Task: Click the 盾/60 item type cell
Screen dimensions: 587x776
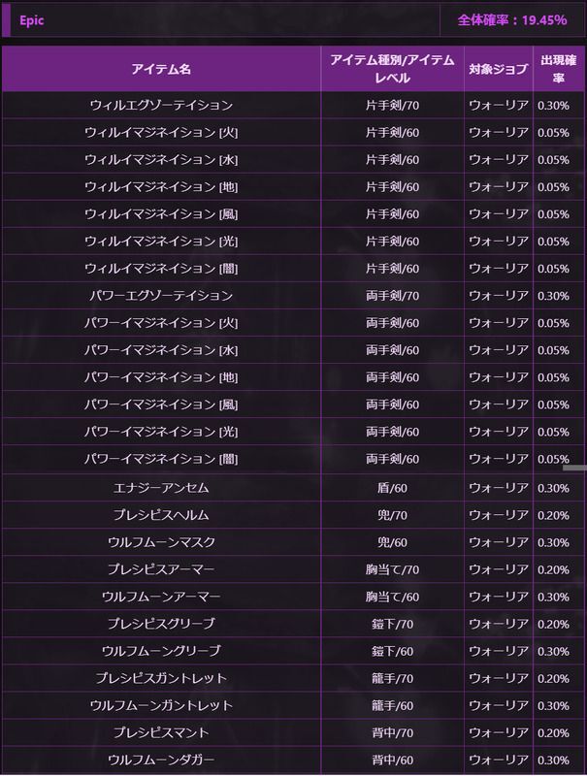Action: [392, 487]
